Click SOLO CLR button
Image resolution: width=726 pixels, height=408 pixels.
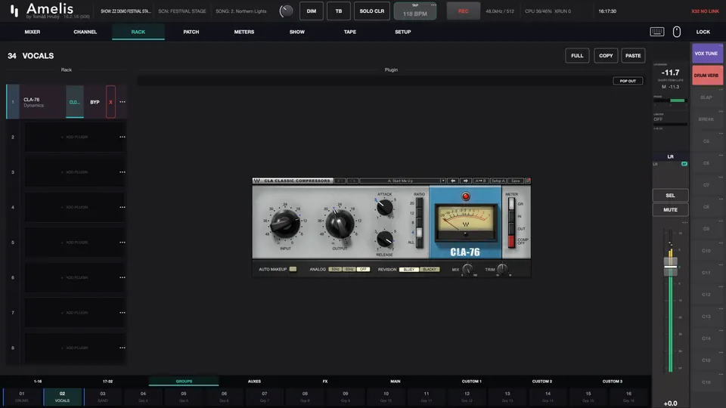click(372, 11)
